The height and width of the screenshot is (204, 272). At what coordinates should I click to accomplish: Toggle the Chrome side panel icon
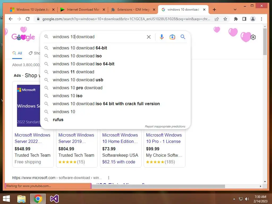tap(244, 19)
